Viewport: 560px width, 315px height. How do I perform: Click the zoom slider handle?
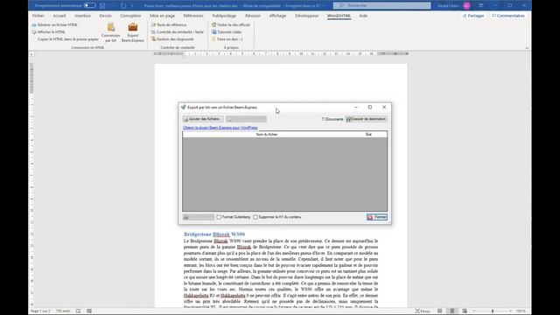point(493,311)
